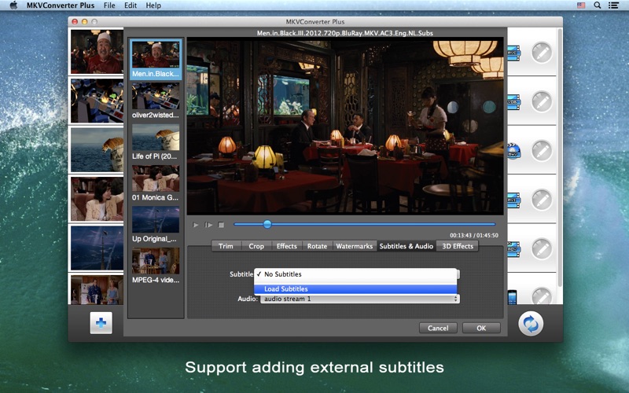Switch to the Trim tab
This screenshot has width=629, height=393.
click(x=226, y=246)
